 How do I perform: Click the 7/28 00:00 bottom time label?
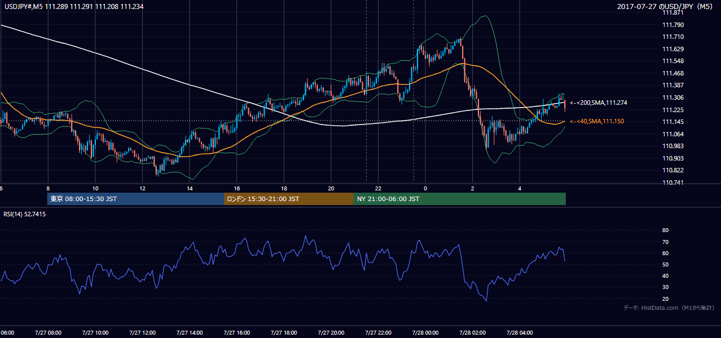(425, 333)
